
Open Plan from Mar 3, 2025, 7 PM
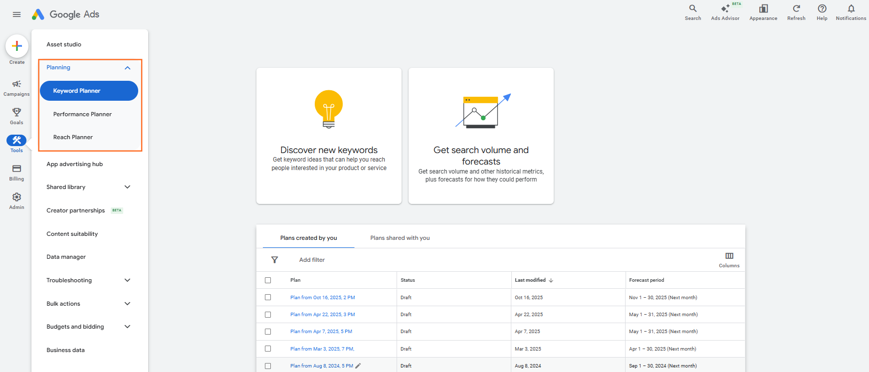(322, 349)
